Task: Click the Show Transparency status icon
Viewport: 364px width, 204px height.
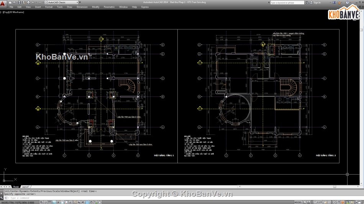Action: 87,202
